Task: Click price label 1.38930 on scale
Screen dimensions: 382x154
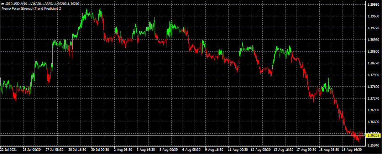Action: [373, 39]
